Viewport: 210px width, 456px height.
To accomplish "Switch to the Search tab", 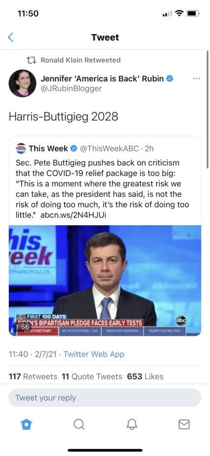I will [x=79, y=425].
